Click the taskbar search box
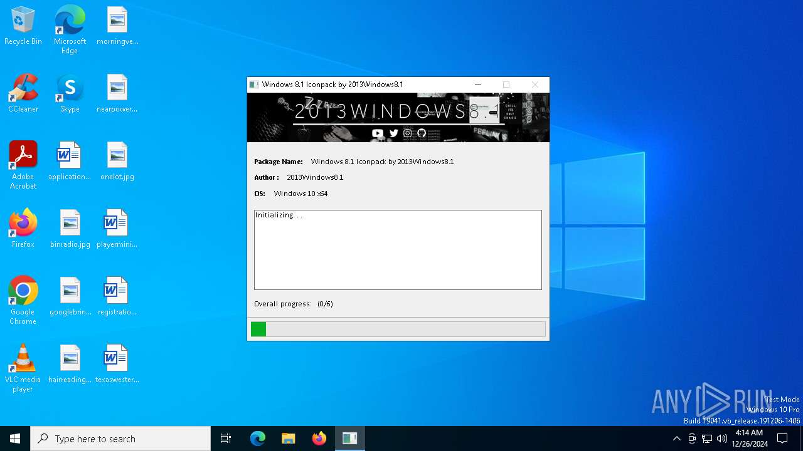 click(120, 438)
